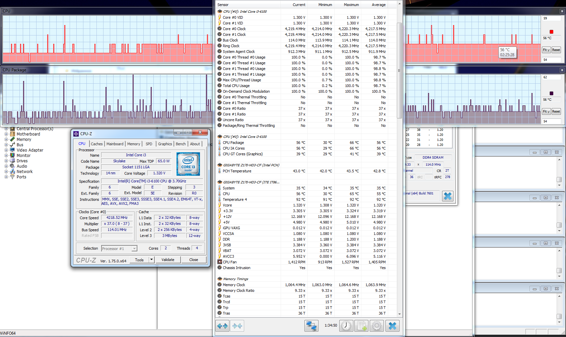Click Fit y on the CPU Package graph

pos(546,111)
